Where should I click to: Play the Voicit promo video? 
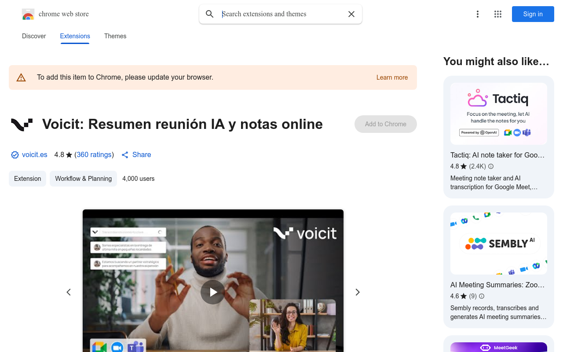click(x=213, y=292)
